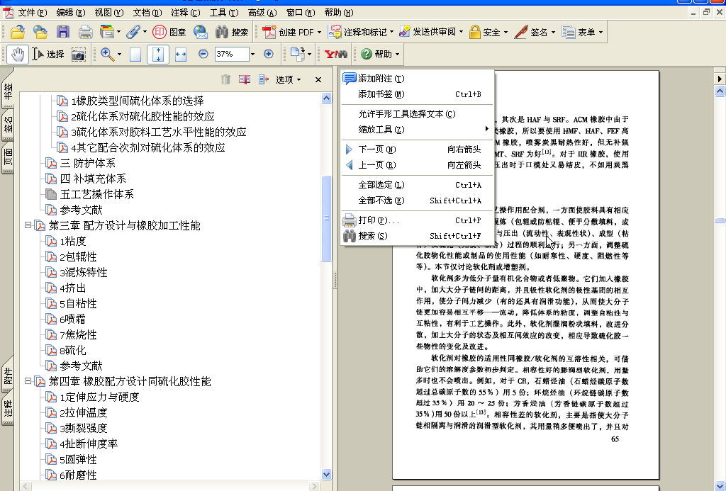Choose 全部选定 in context menu
The image size is (726, 491).
[x=418, y=185]
